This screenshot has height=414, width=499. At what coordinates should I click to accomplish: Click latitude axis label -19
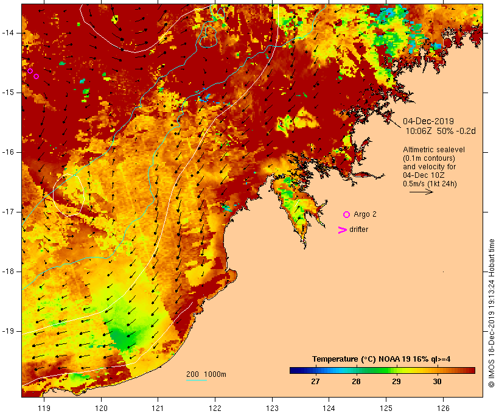(8, 331)
